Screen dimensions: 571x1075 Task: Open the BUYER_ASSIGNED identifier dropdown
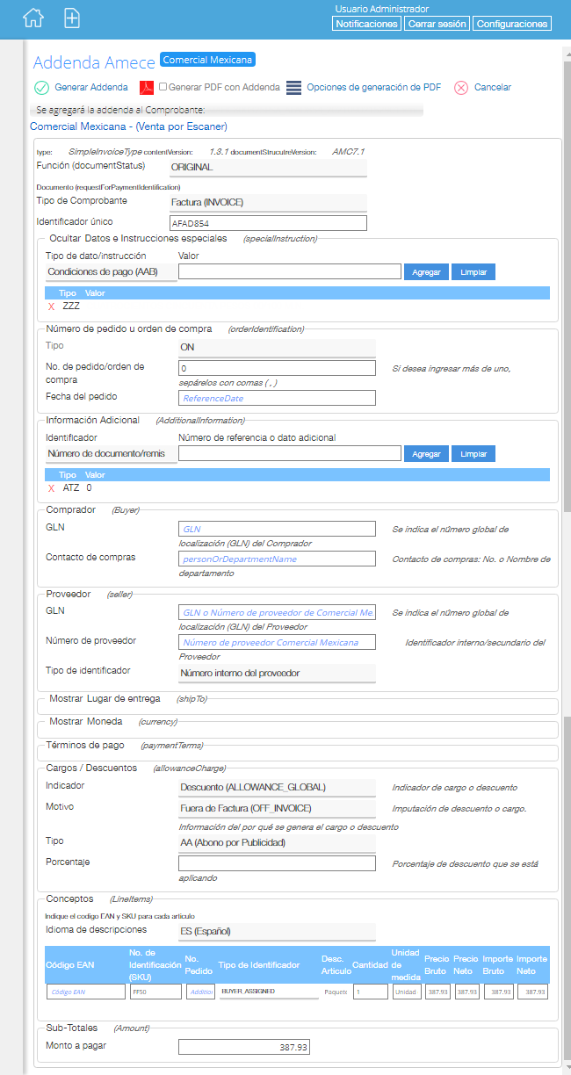click(x=268, y=991)
